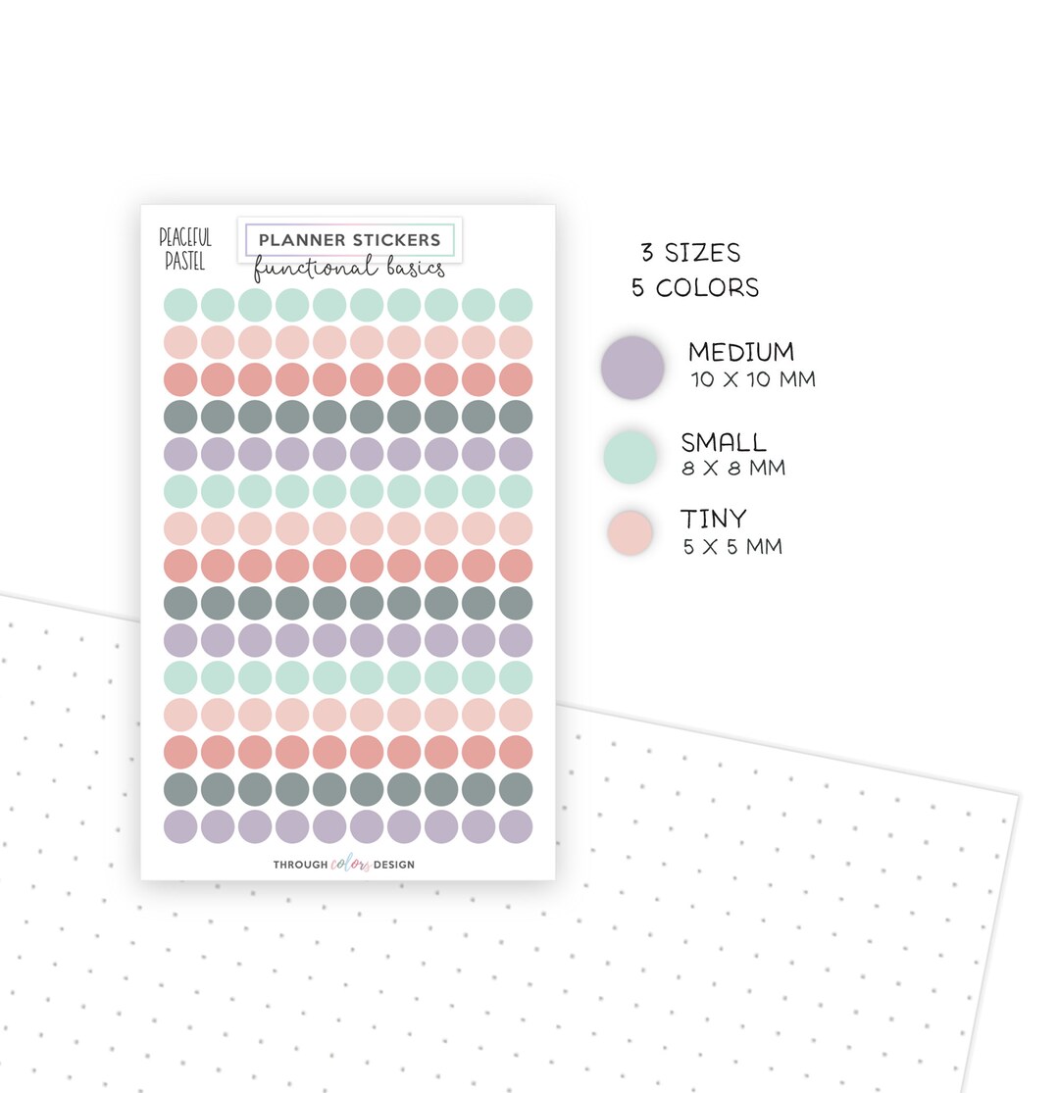
Task: Click the PEACEFUL PASTEL label
Action: point(184,249)
